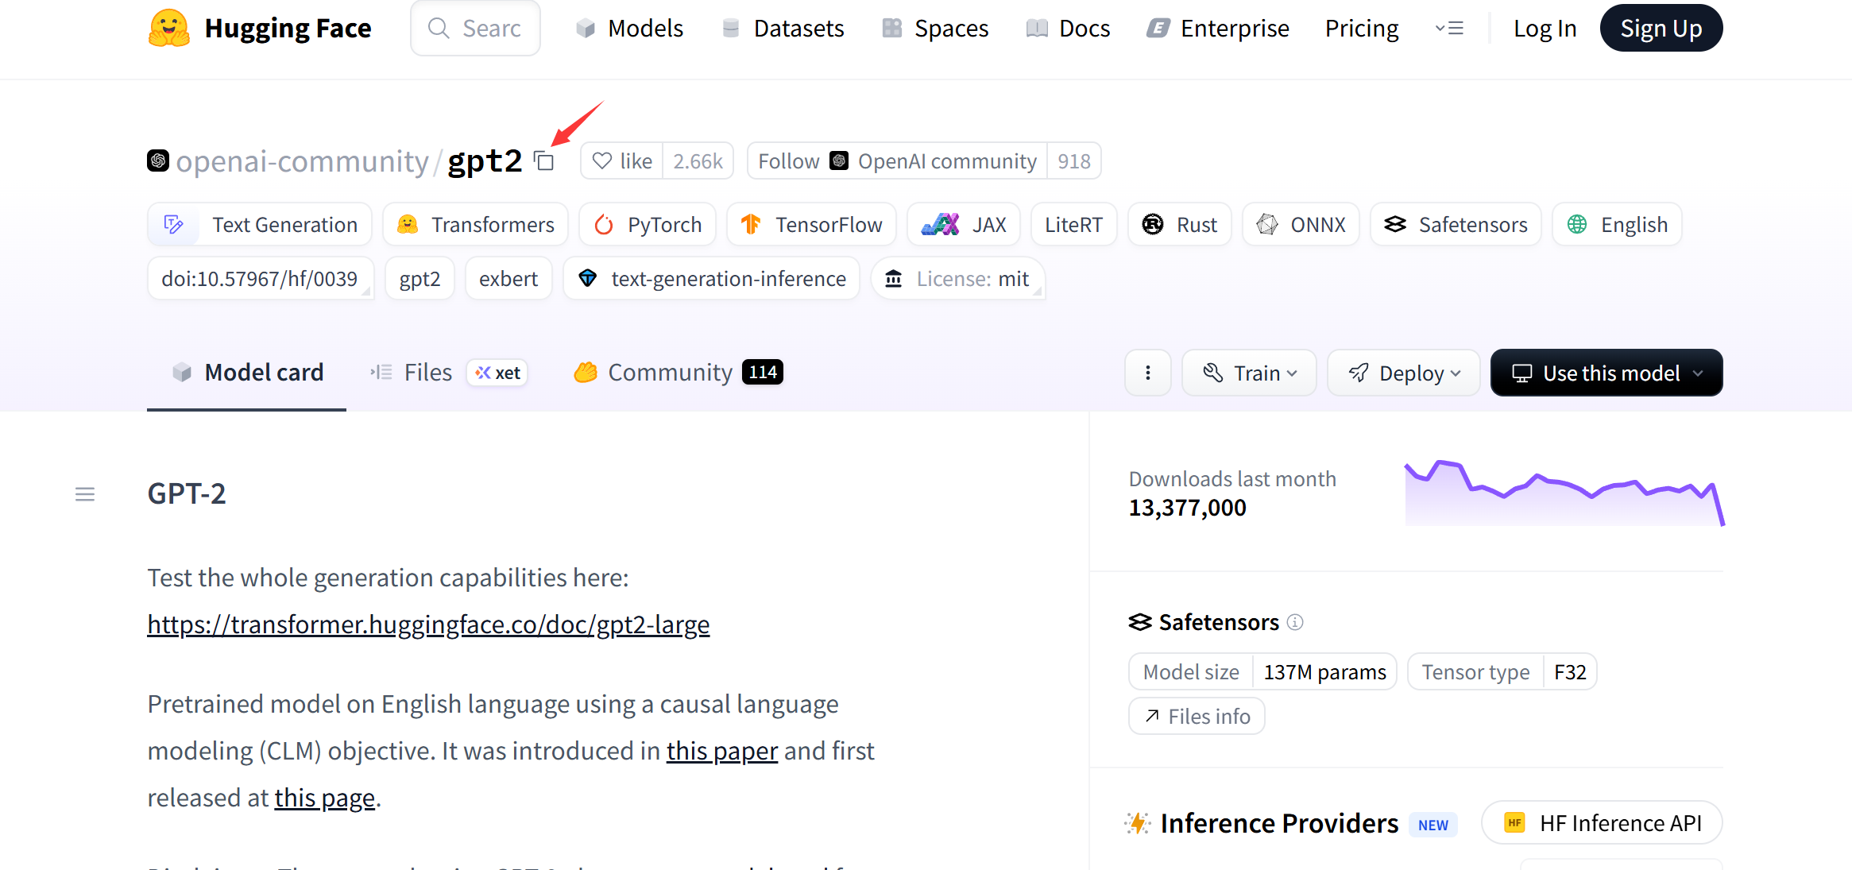Expand the Train dropdown
Viewport: 1852px width, 870px height.
pos(1249,373)
